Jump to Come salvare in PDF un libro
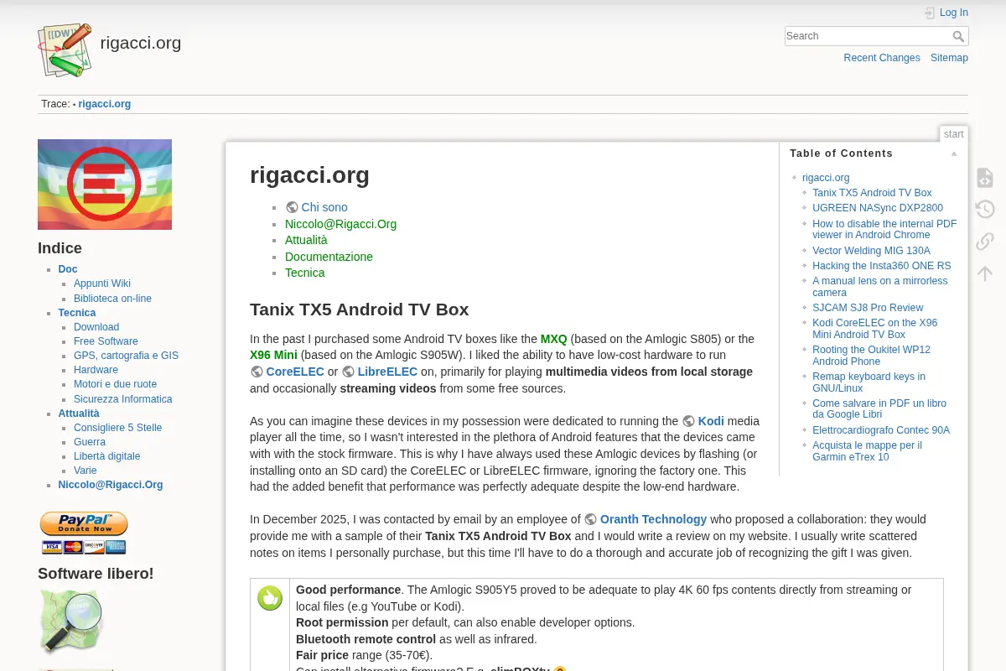The height and width of the screenshot is (671, 1006). pyautogui.click(x=879, y=409)
